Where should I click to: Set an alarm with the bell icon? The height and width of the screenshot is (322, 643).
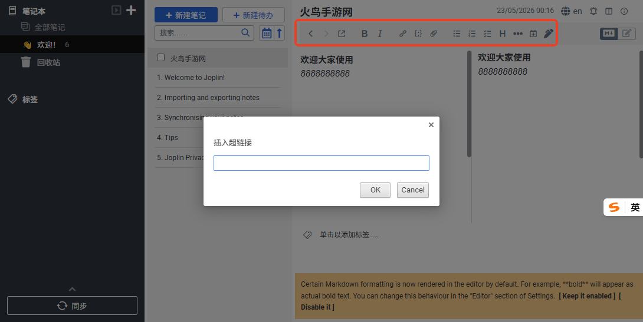point(593,11)
